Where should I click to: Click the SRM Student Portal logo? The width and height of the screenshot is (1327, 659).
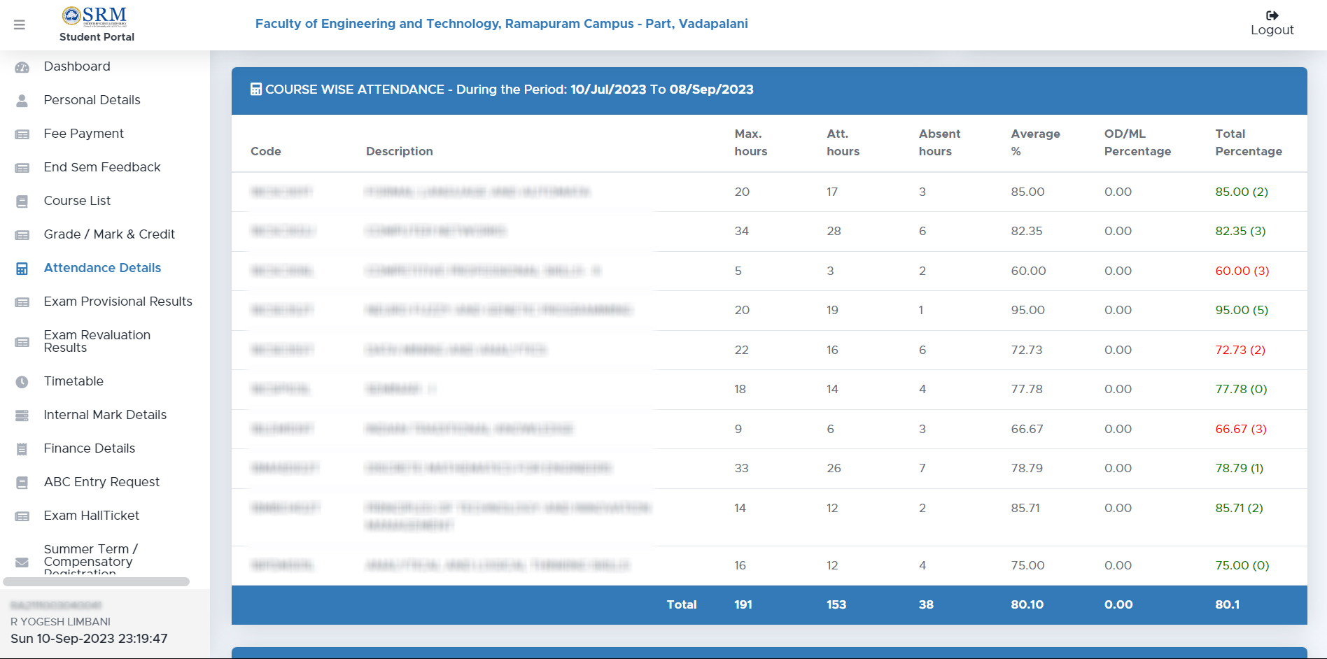click(x=95, y=15)
